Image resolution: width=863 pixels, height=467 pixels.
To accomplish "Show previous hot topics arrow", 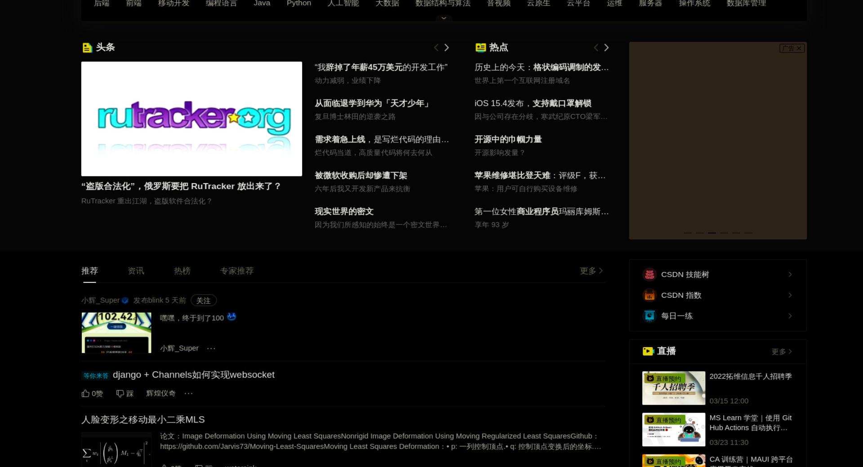I will coord(596,47).
